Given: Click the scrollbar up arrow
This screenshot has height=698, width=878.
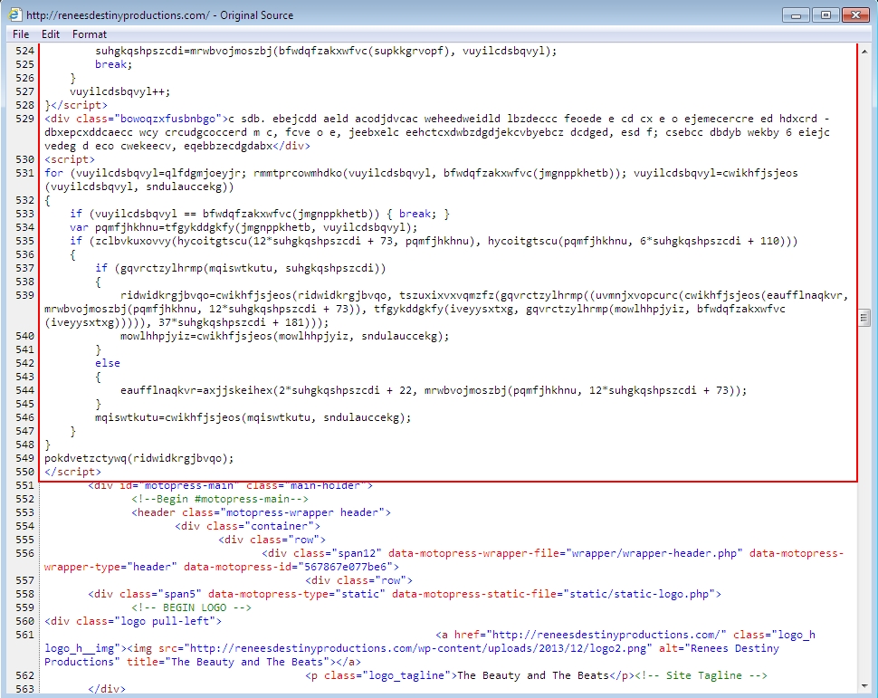Looking at the screenshot, I should pyautogui.click(x=864, y=52).
